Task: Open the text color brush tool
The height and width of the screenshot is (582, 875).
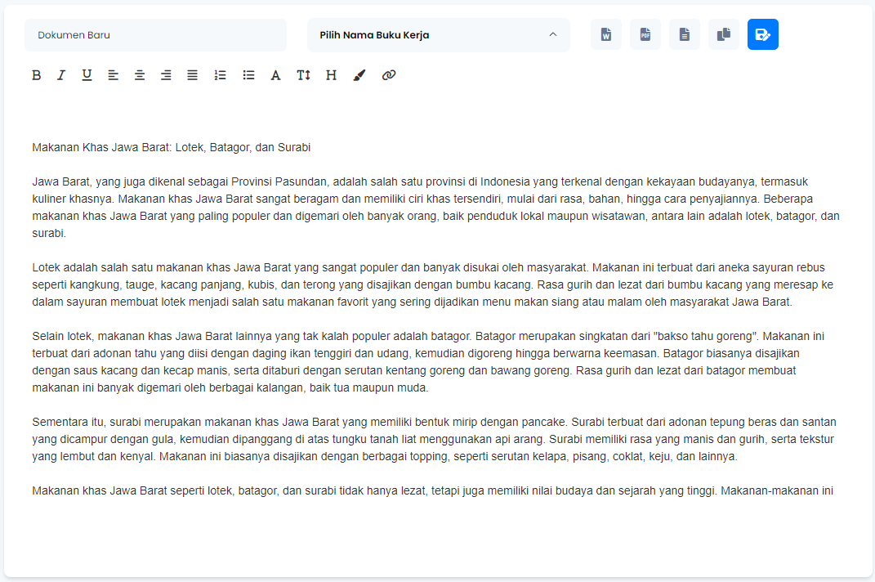Action: [359, 75]
